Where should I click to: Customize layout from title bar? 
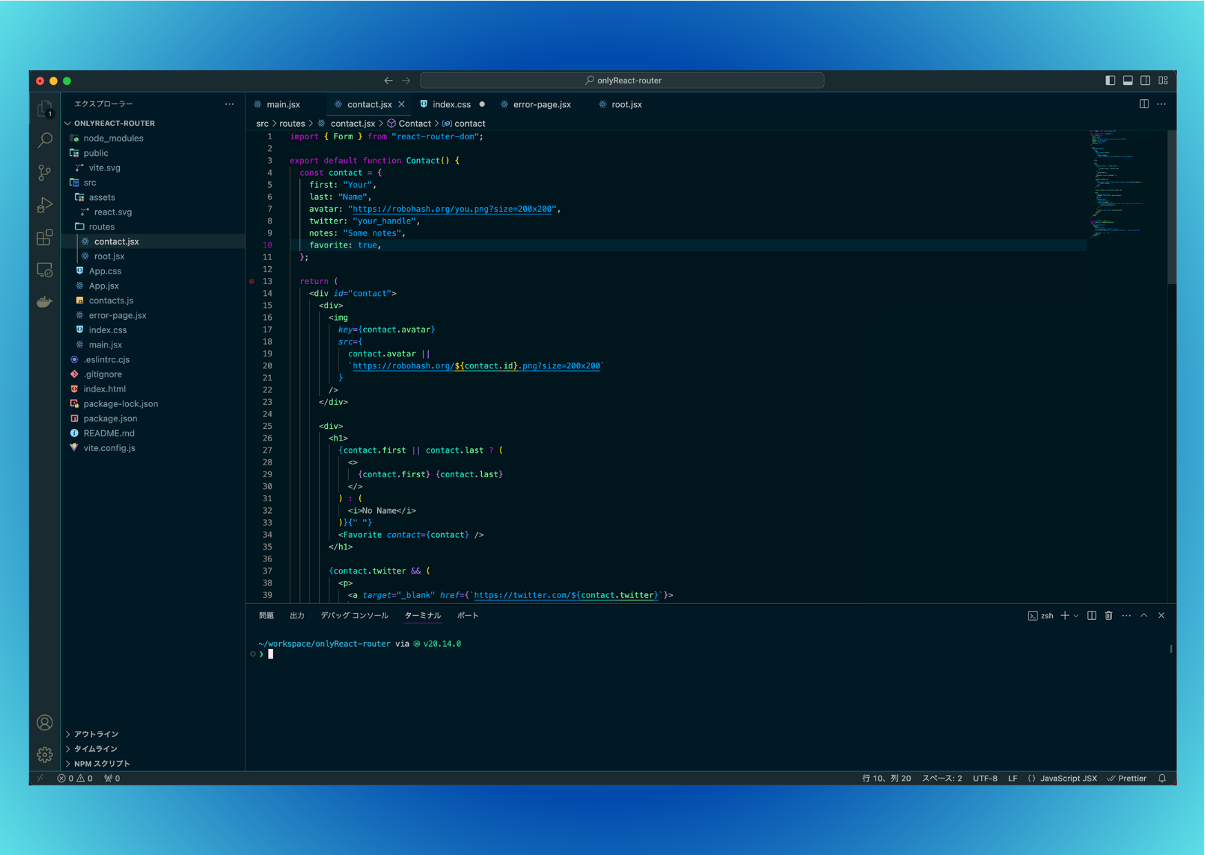pyautogui.click(x=1163, y=81)
